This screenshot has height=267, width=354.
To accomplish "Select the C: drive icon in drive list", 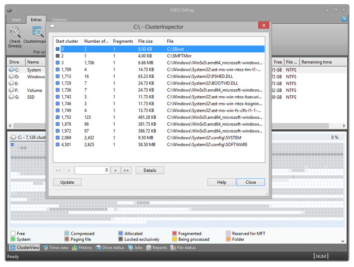I will coord(12,70).
